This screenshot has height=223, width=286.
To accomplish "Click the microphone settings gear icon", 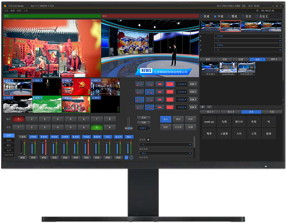I will (x=148, y=140).
